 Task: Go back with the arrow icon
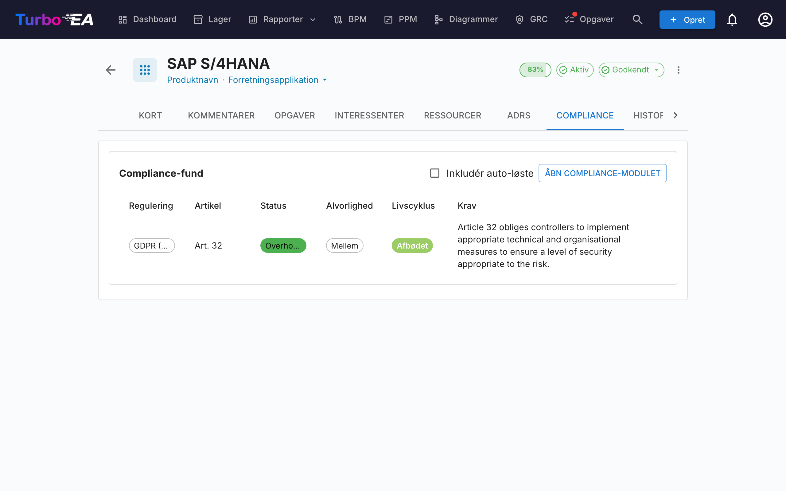[x=111, y=70]
